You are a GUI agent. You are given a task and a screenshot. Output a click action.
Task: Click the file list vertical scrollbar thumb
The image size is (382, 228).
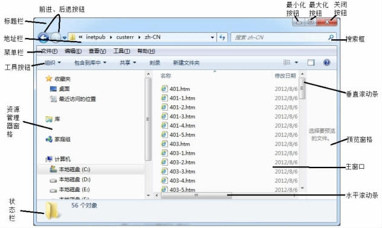302,88
